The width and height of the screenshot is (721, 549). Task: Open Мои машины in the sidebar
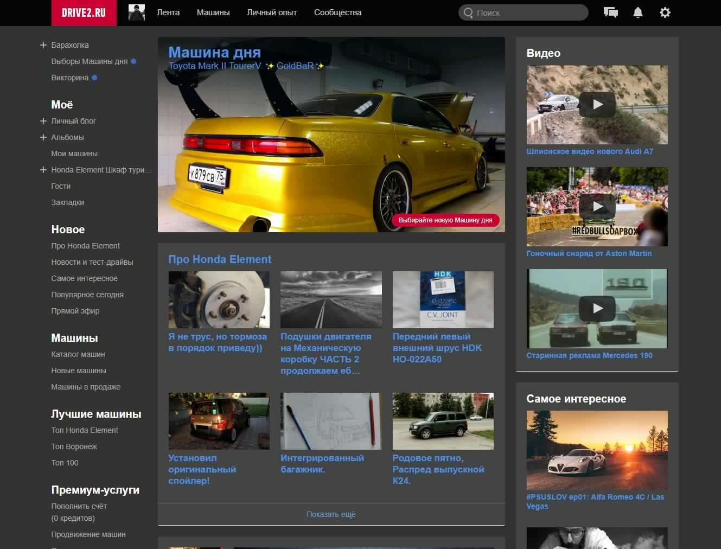[74, 154]
